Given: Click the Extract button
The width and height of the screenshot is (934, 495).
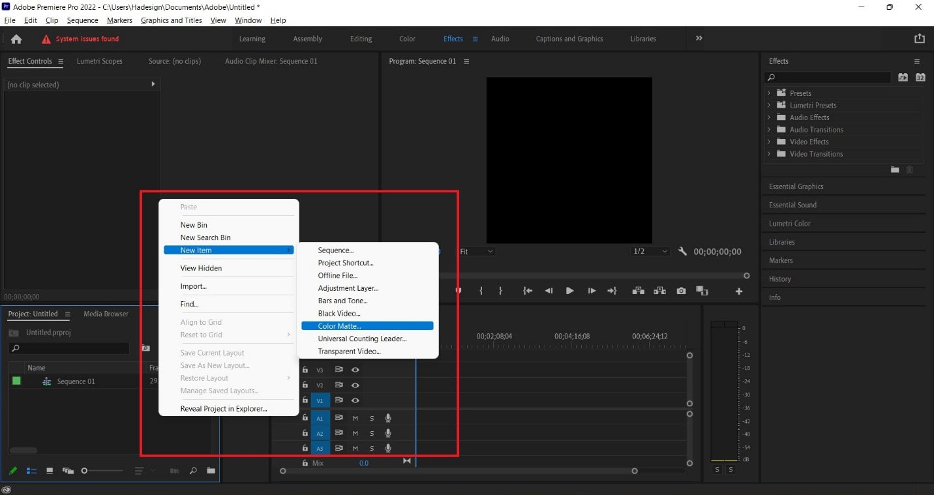Looking at the screenshot, I should 659,291.
